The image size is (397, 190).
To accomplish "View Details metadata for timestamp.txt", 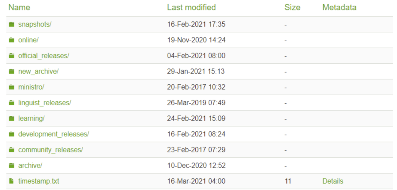I will (x=333, y=181).
